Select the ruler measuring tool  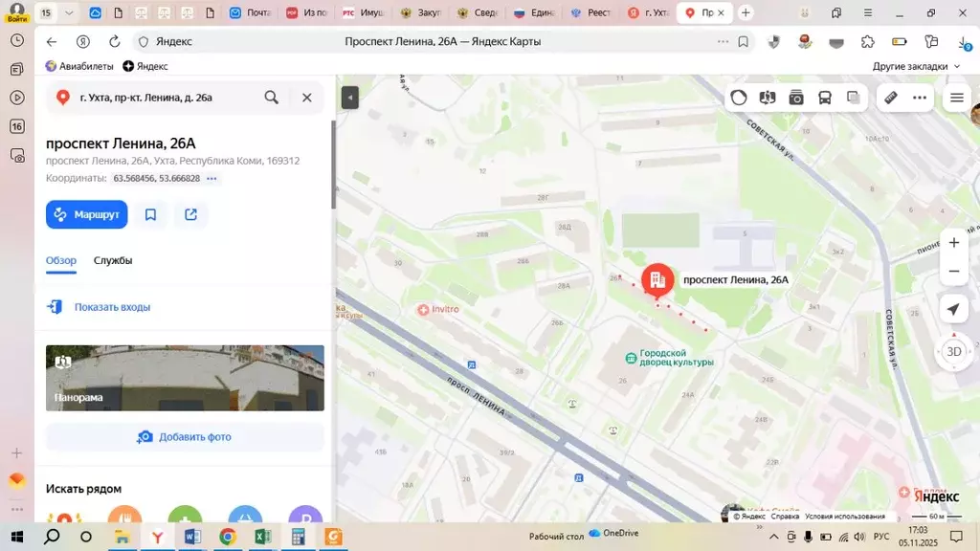[889, 98]
